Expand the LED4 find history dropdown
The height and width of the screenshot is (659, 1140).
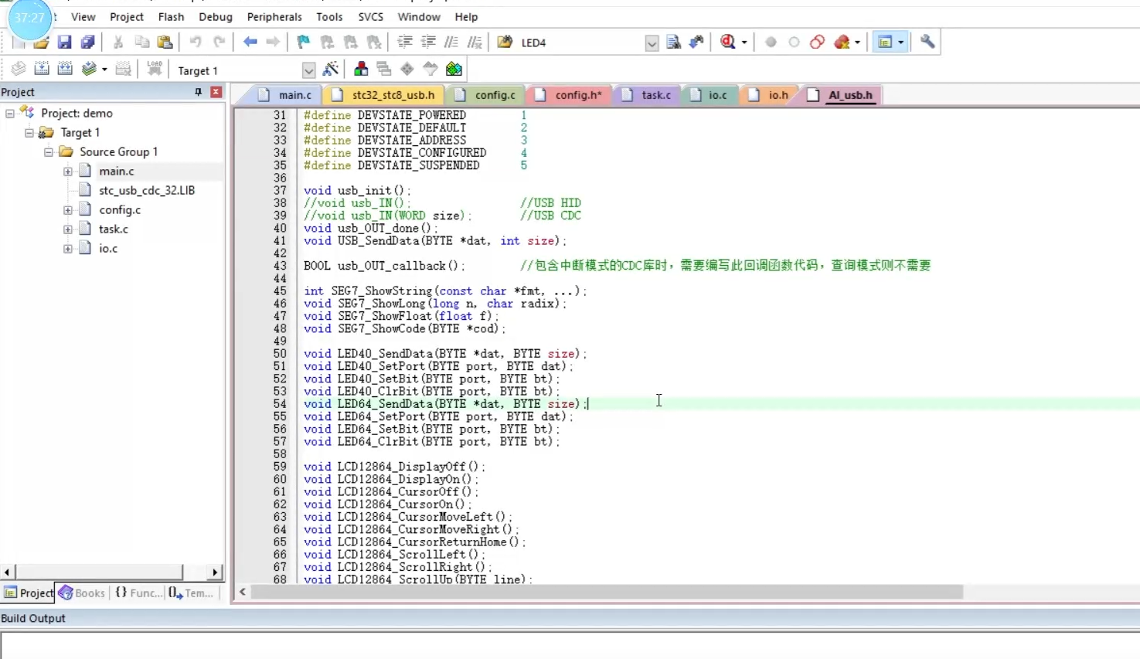click(652, 43)
